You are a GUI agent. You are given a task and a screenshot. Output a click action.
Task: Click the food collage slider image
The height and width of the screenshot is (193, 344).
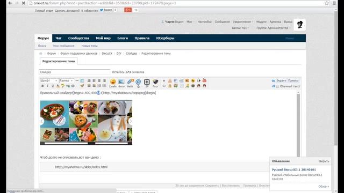pos(86,123)
